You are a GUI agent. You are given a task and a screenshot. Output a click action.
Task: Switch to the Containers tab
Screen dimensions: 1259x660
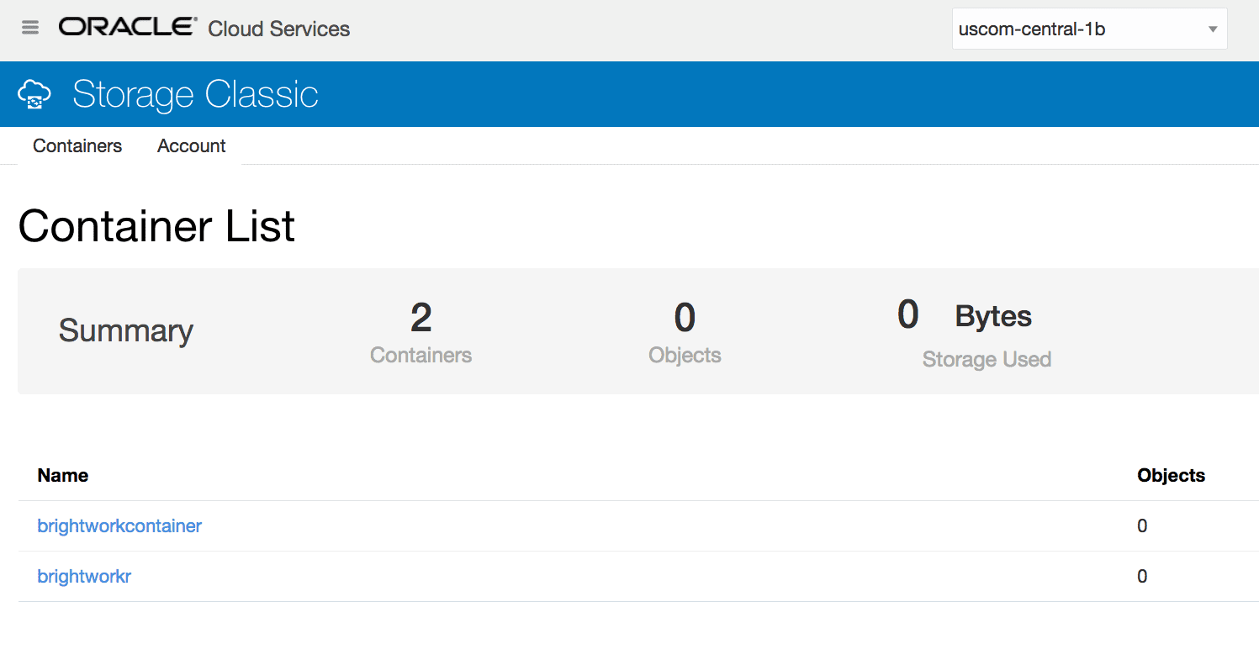[77, 145]
